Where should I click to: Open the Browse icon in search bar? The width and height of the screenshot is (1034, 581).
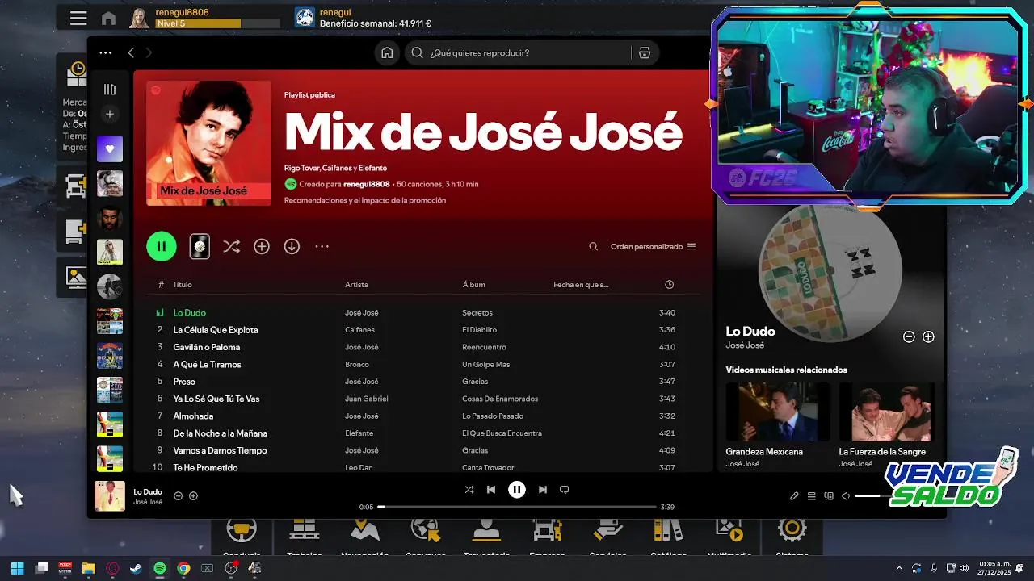[644, 52]
